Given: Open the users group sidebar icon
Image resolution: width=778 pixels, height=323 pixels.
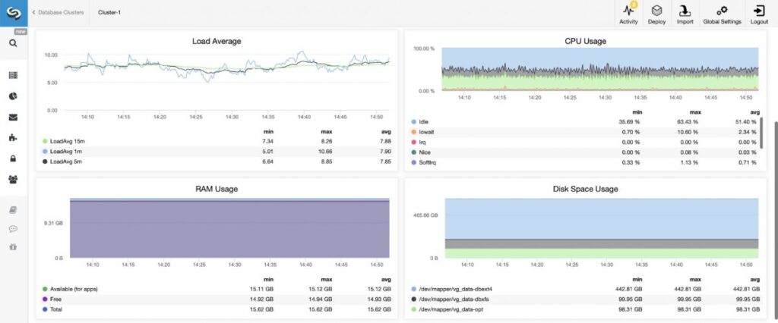Looking at the screenshot, I should pos(14,179).
